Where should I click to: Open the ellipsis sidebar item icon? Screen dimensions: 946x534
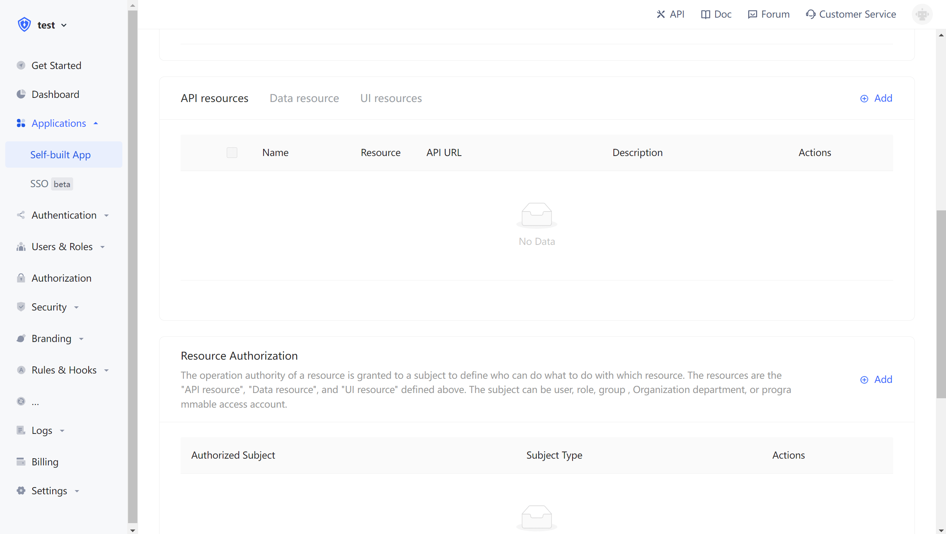(x=21, y=401)
